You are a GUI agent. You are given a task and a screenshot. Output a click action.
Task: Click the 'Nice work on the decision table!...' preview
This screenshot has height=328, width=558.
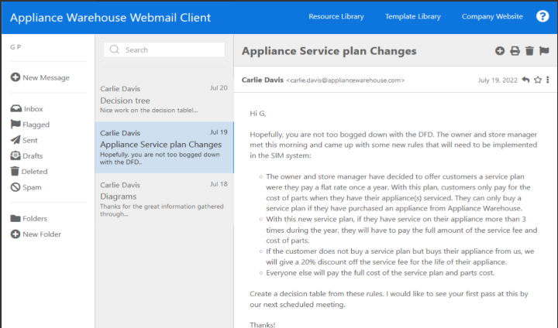tap(149, 110)
